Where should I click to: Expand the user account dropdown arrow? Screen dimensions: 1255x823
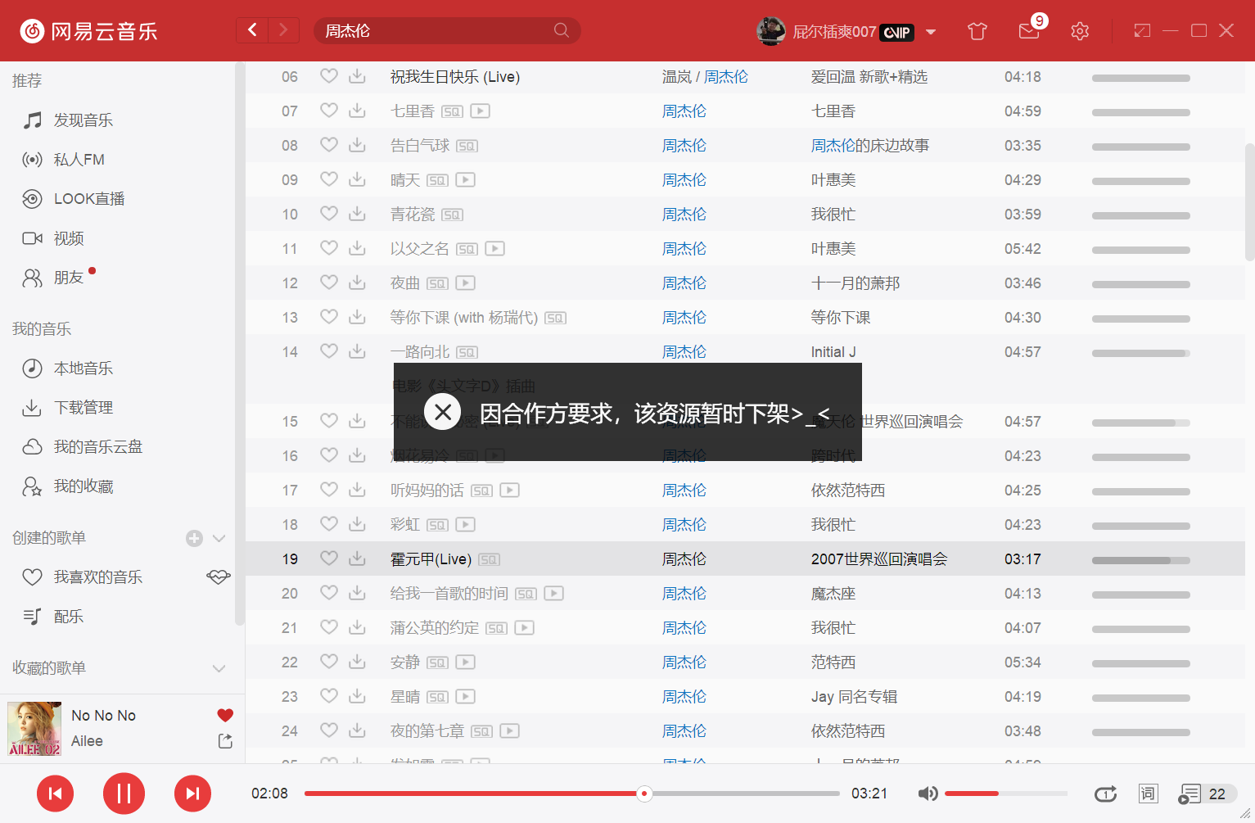[x=931, y=32]
